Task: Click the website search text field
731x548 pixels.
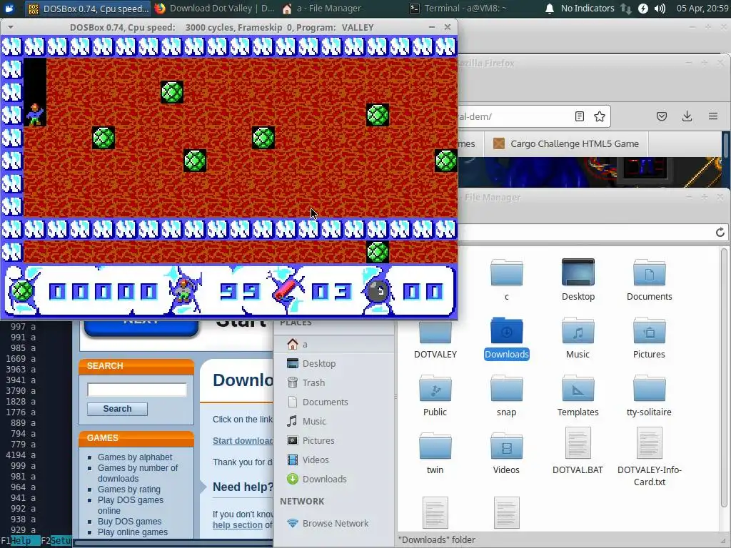Action: pyautogui.click(x=137, y=390)
